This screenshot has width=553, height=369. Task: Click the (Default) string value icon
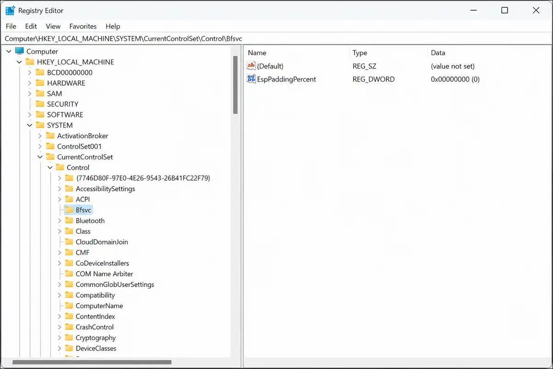tap(251, 66)
